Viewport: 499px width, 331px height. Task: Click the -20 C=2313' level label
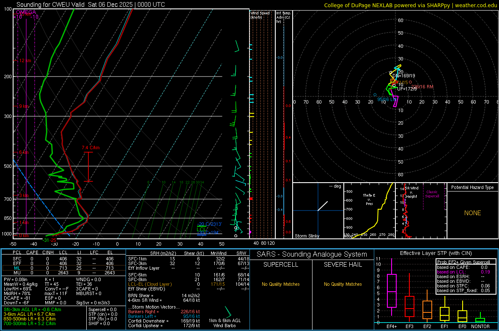click(x=209, y=224)
